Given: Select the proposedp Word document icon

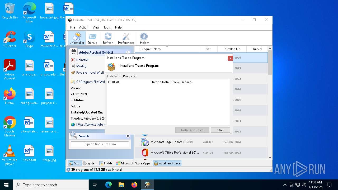Looking at the screenshot, I should tap(49, 68).
